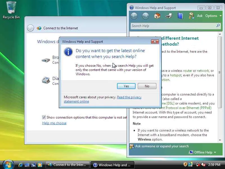Click the Connect to the Internet globe icon
This screenshot has height=169, width=225.
pyautogui.click(x=39, y=28)
